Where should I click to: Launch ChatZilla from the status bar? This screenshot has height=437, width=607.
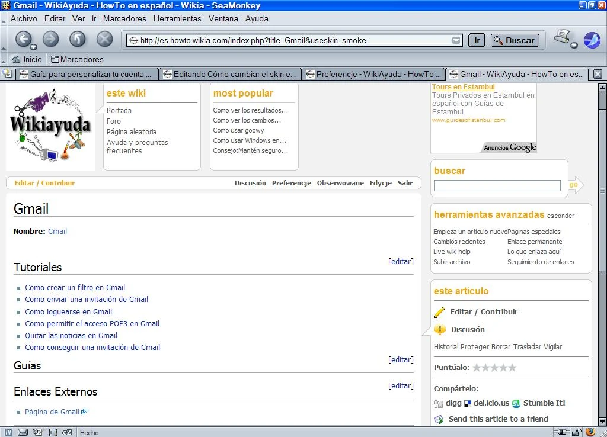(x=67, y=432)
